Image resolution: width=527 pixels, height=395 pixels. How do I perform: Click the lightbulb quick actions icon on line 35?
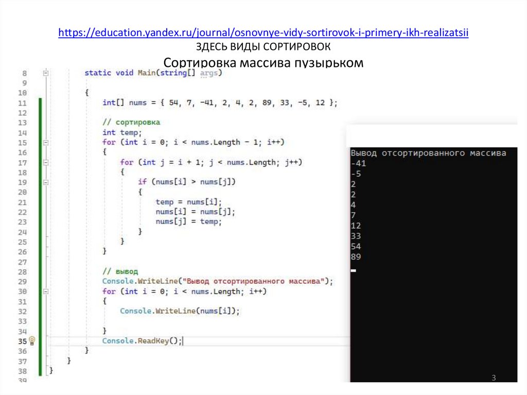(x=32, y=341)
